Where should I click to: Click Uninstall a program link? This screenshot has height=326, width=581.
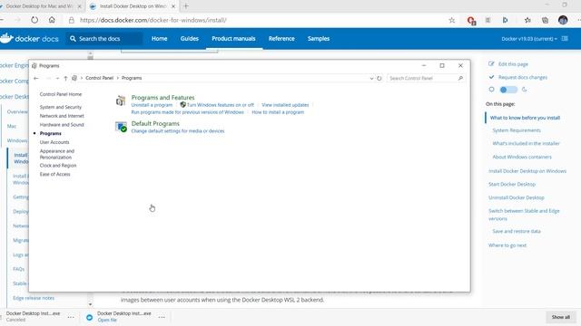point(152,105)
